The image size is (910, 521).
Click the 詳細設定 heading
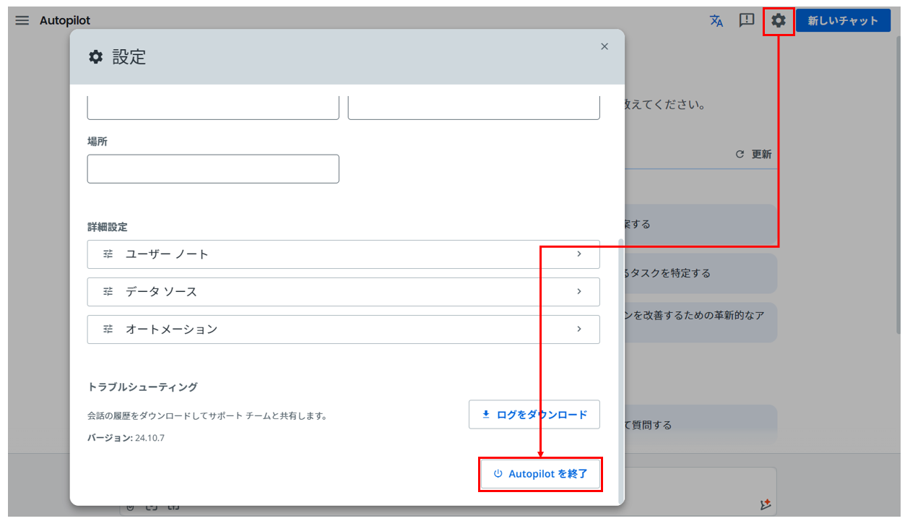(x=108, y=227)
